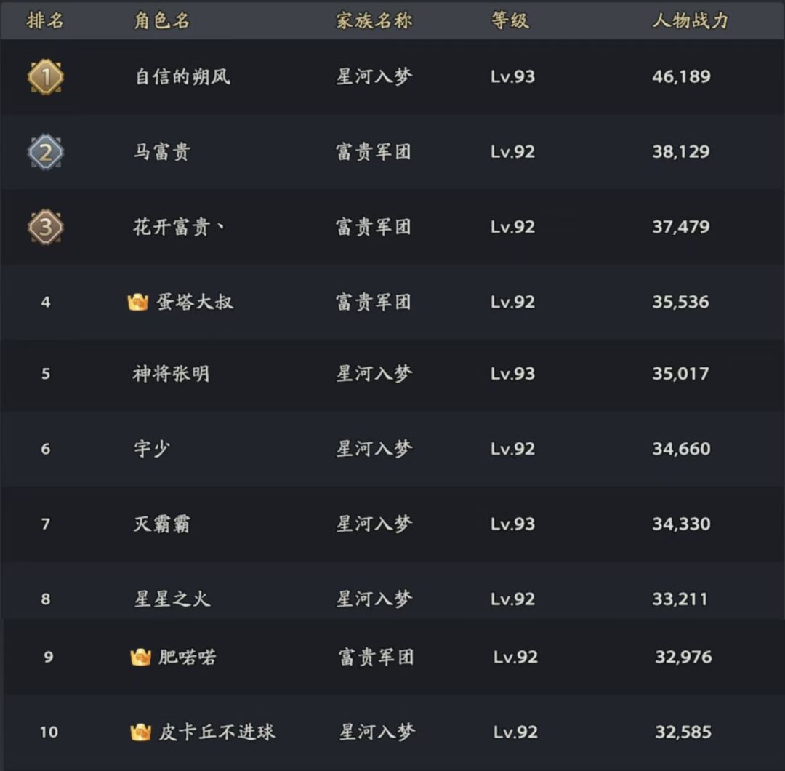
Task: Click the crown icon beside 皮卡丘不进球
Action: click(x=140, y=732)
